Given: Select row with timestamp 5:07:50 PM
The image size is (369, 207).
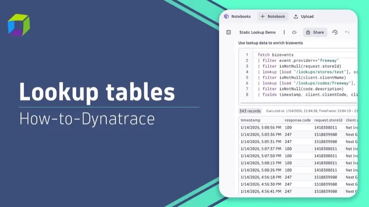Looking at the screenshot, I should pos(298,156).
